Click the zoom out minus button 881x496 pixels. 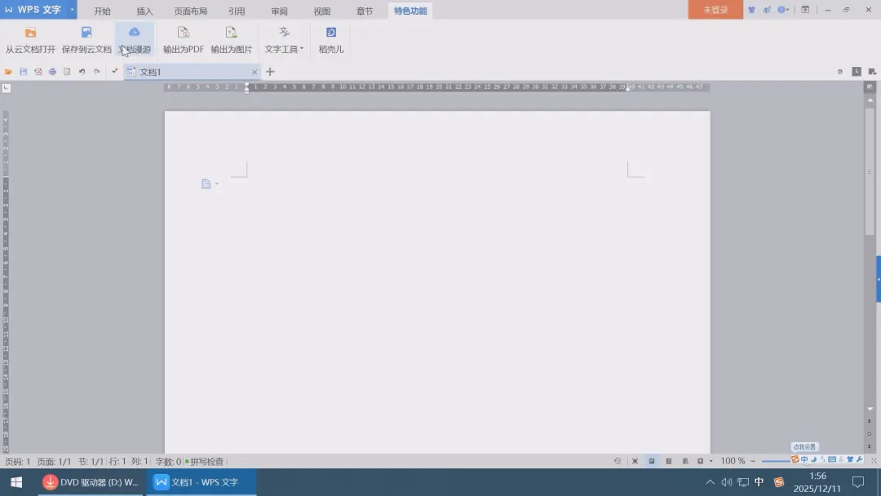[x=753, y=461]
